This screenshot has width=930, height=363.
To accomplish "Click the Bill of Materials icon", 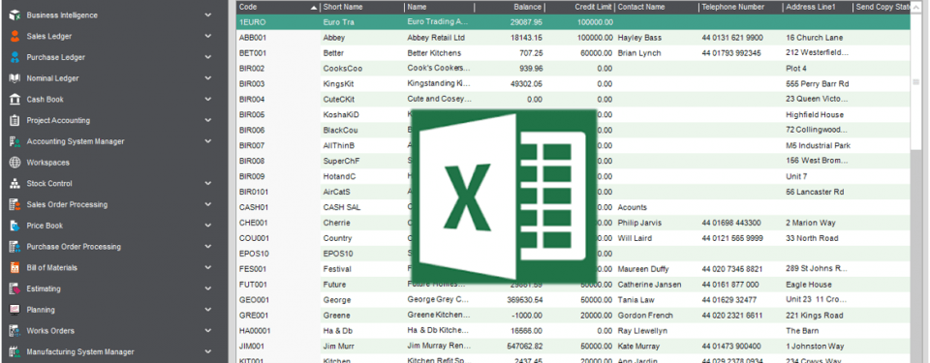I will [x=15, y=268].
